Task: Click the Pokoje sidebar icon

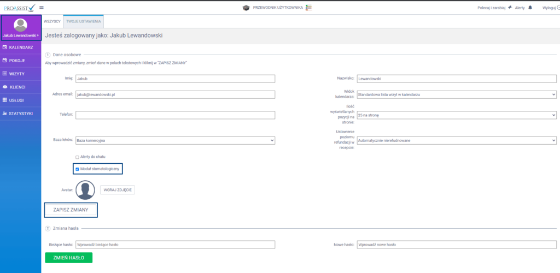Action: pyautogui.click(x=5, y=61)
